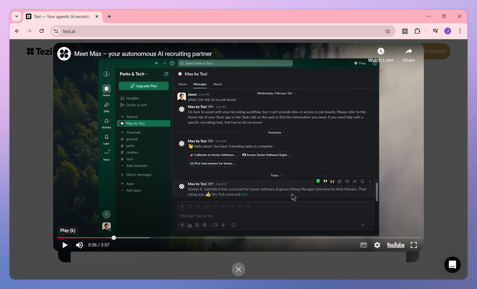Open Chrome media controls icon
The height and width of the screenshot is (289, 477).
pyautogui.click(x=436, y=31)
